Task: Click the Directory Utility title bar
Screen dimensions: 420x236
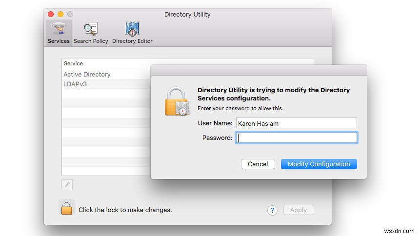Action: (188, 14)
